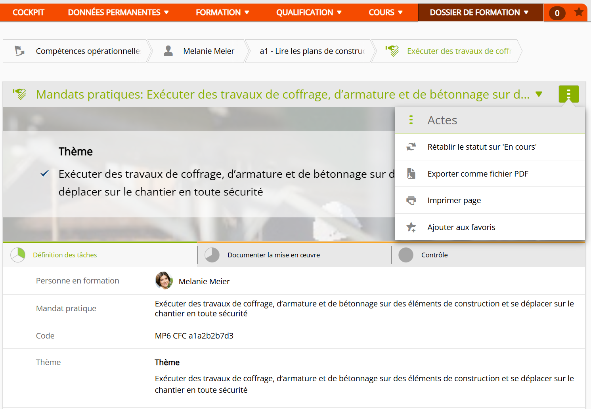The height and width of the screenshot is (409, 591).
Task: Click the PDF export file icon
Action: click(x=411, y=174)
